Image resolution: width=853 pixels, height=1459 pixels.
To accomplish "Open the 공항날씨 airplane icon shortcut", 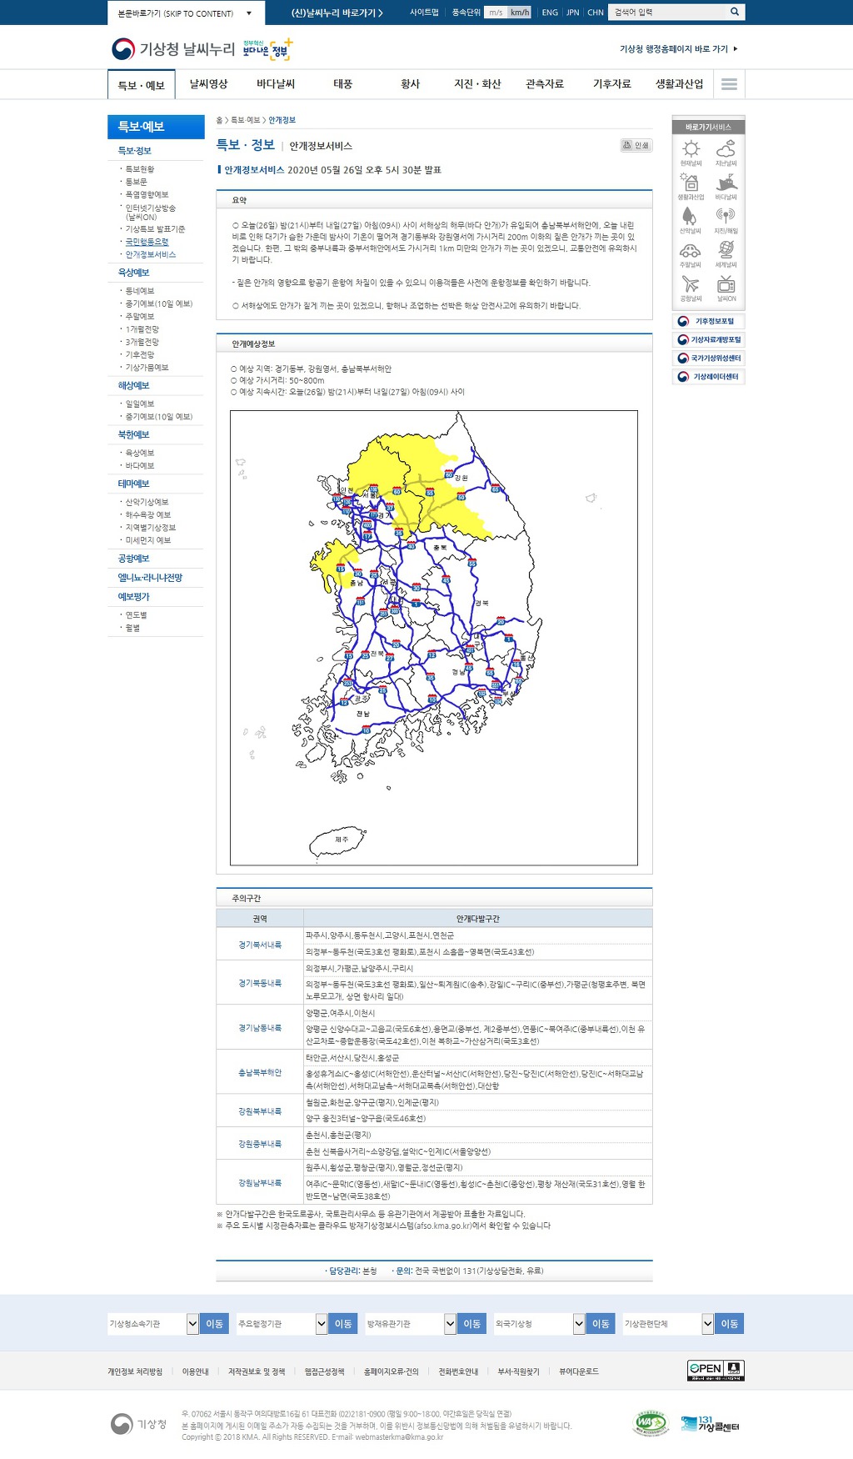I will [x=691, y=288].
